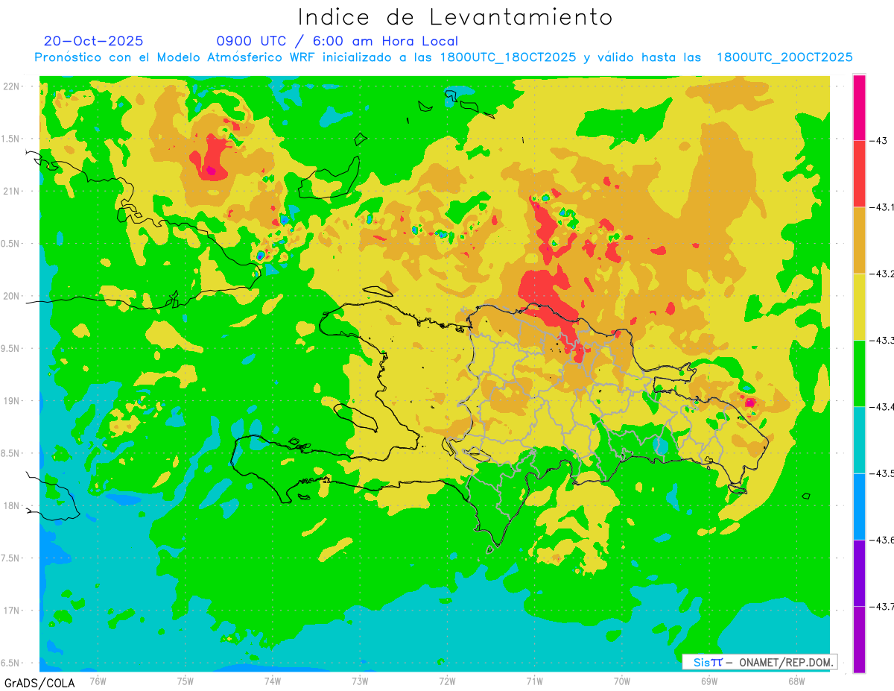Screen dimensions: 894x691
Task: Select the cyan legend color band
Action: [859, 440]
